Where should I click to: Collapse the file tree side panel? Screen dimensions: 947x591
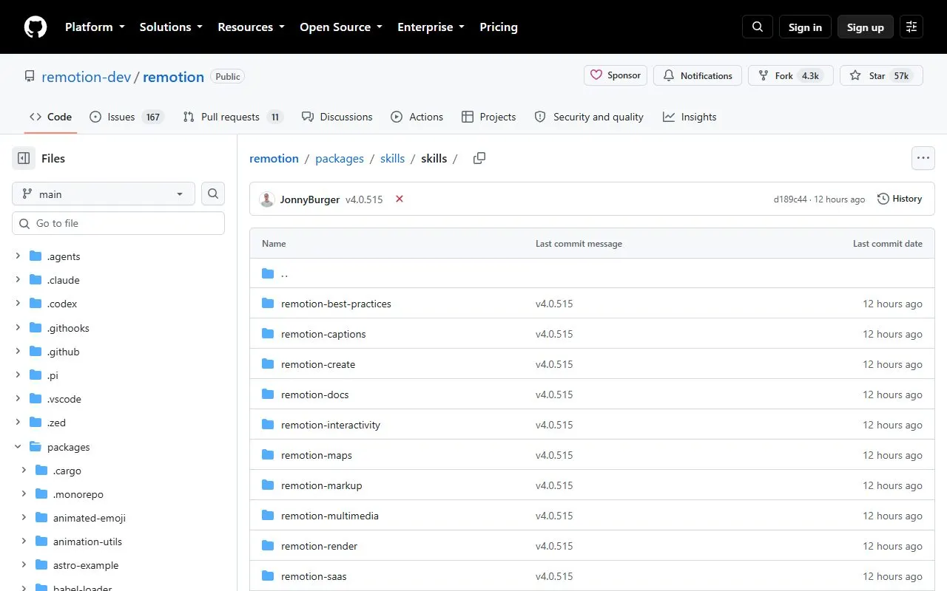(x=24, y=158)
